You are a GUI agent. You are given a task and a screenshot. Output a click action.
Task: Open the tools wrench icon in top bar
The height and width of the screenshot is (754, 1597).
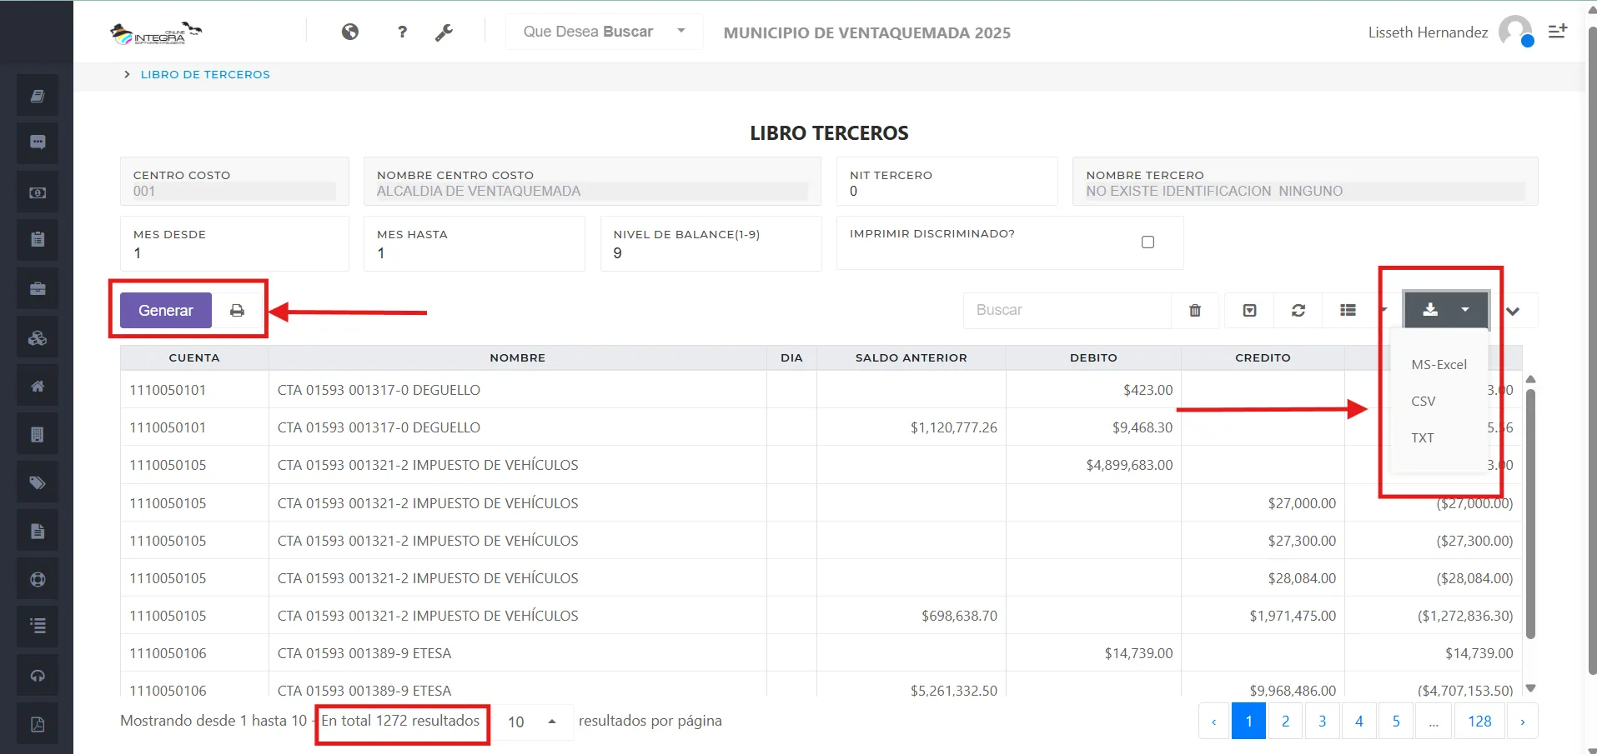click(x=444, y=32)
